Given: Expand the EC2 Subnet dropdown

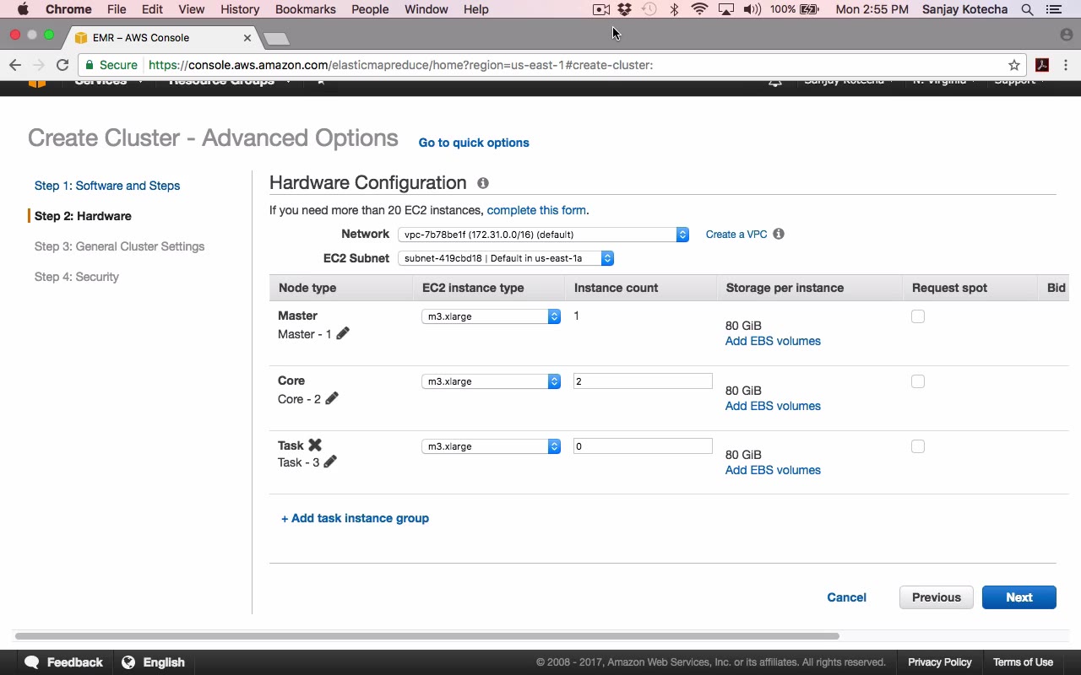Looking at the screenshot, I should coord(505,258).
